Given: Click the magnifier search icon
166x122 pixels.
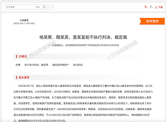Looking at the screenshot, I should tap(44, 7).
